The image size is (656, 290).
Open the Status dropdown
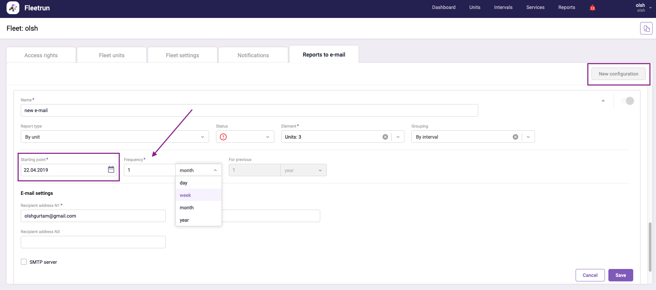click(x=267, y=137)
